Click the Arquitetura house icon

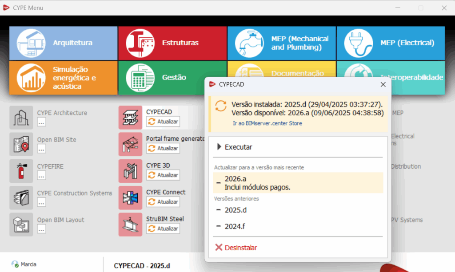point(31,43)
